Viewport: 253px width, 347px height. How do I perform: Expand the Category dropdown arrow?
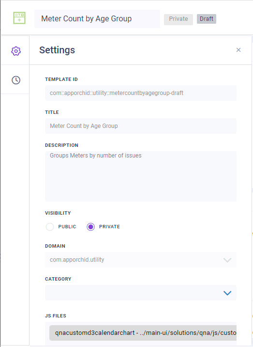tap(227, 293)
